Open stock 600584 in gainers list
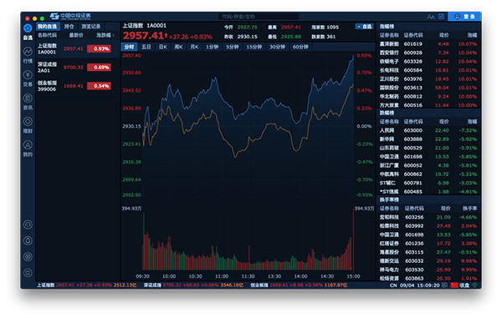Image resolution: width=502 pixels, height=318 pixels. pos(428,70)
